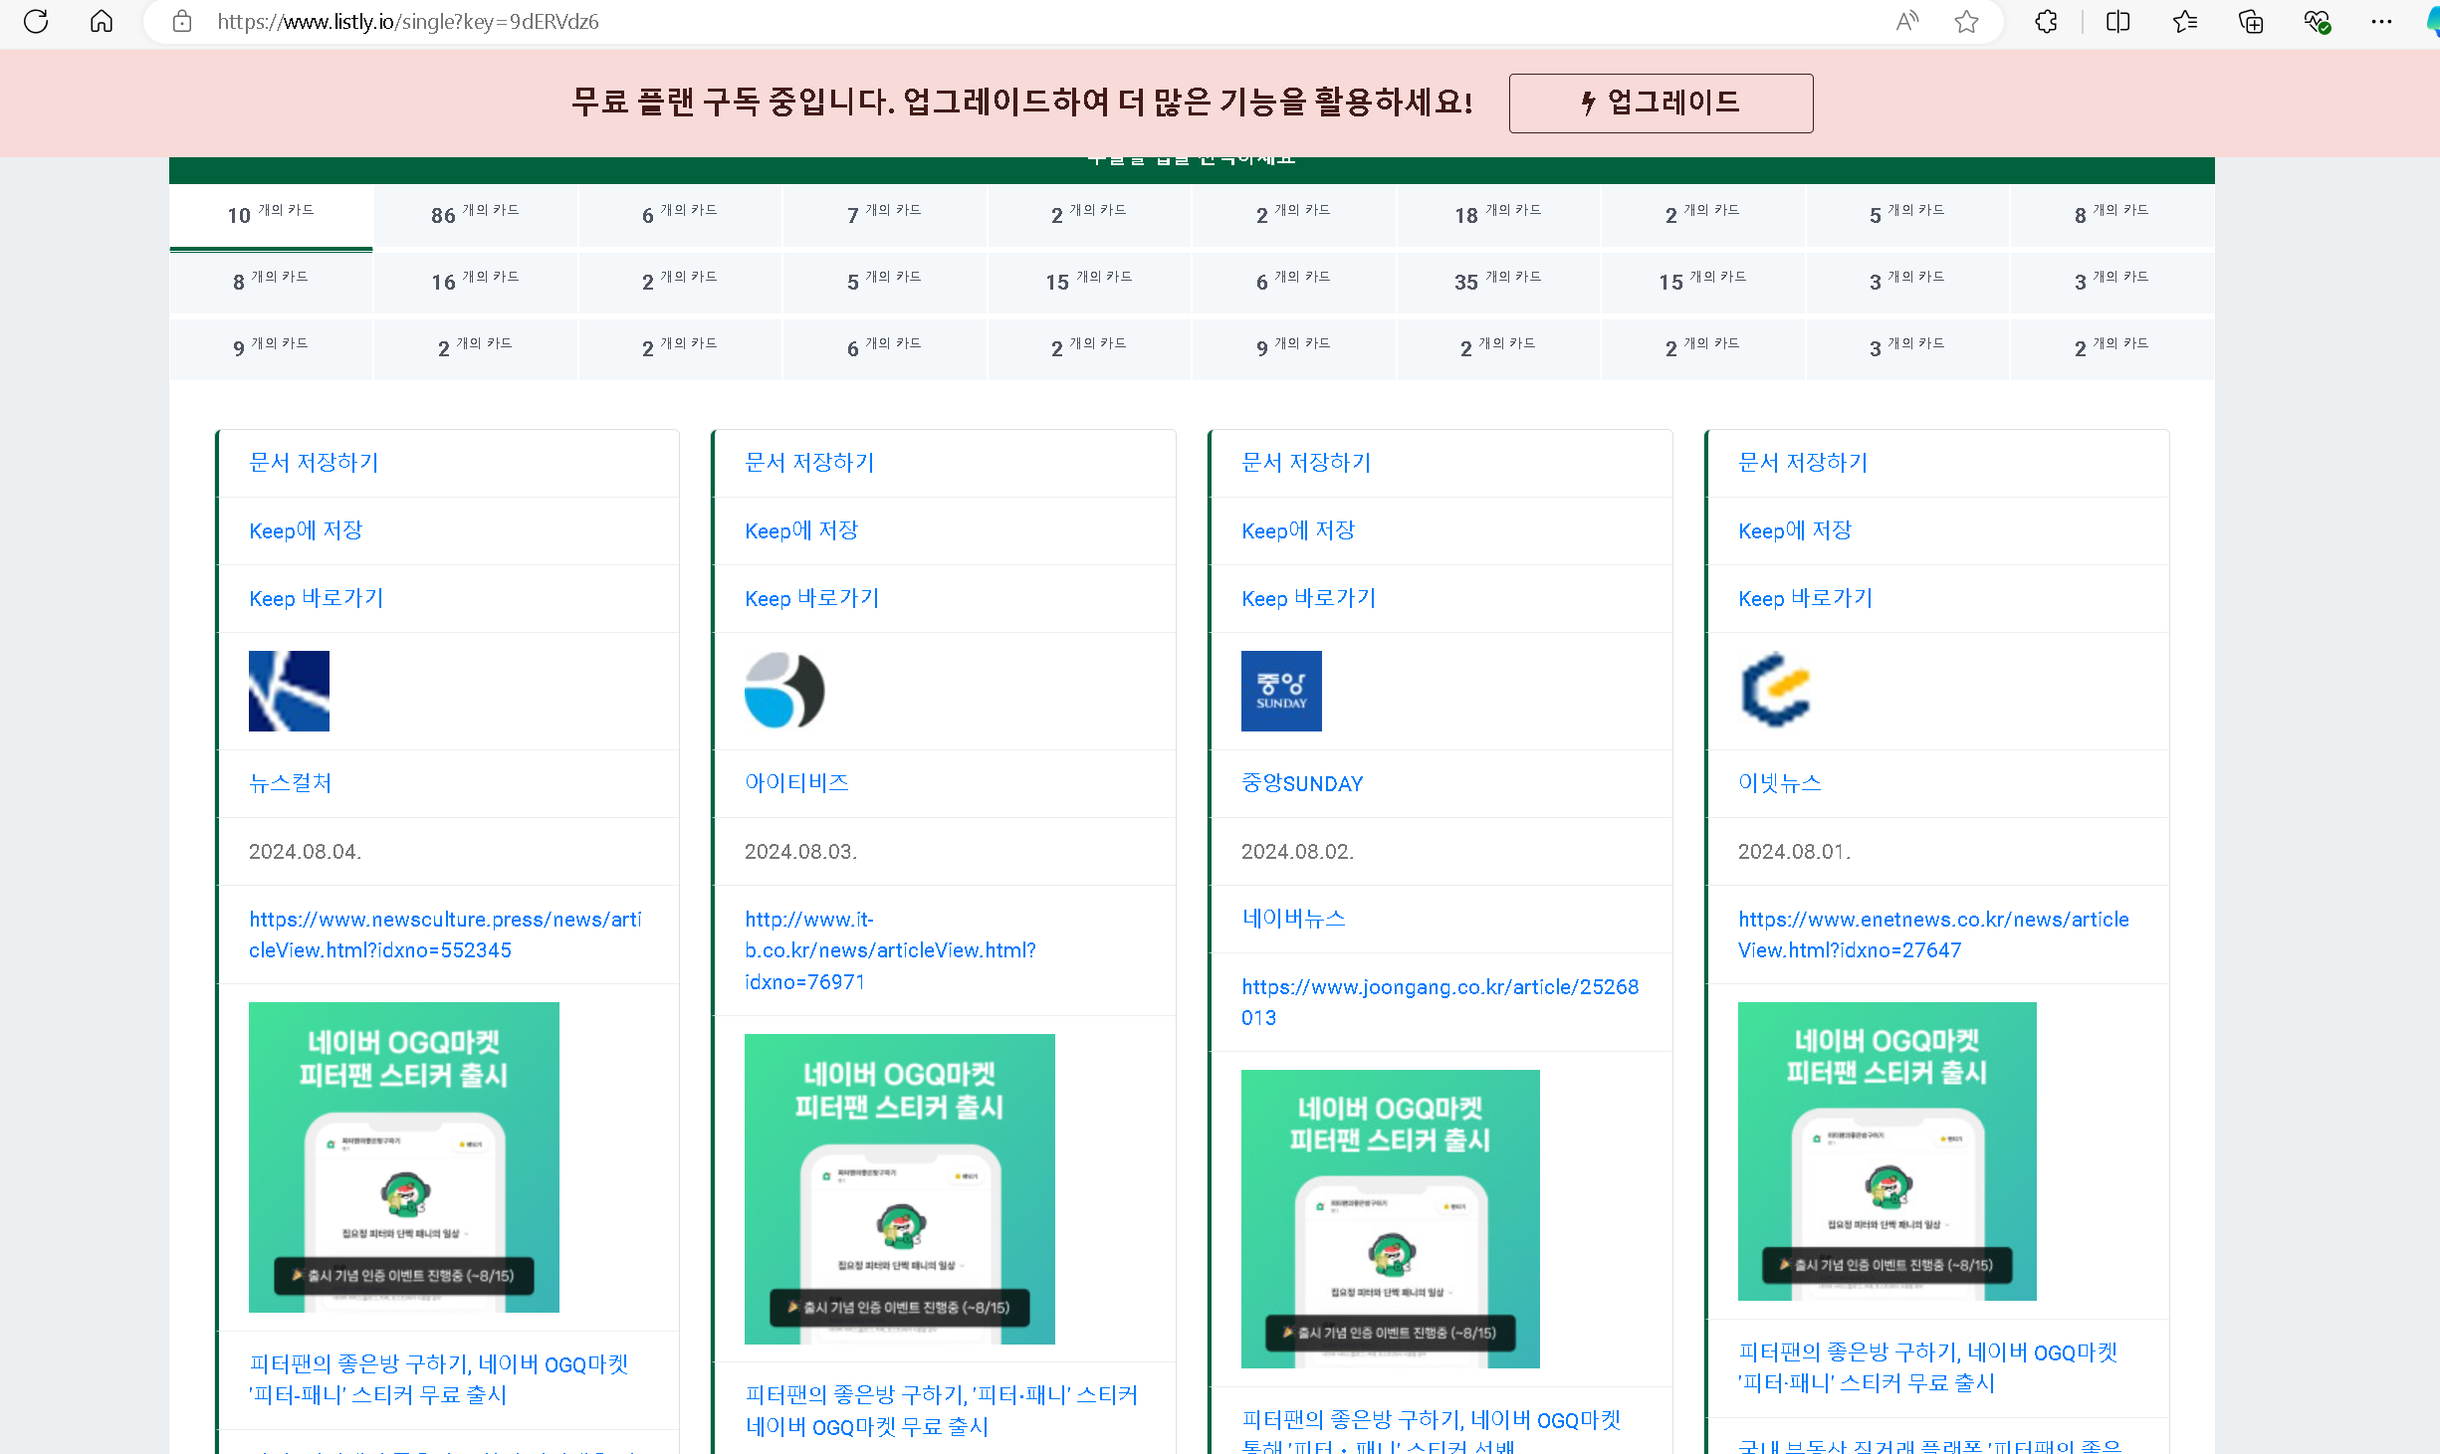
Task: Click Keep에 저장 in 이넷뉴스 card
Action: 1795,530
